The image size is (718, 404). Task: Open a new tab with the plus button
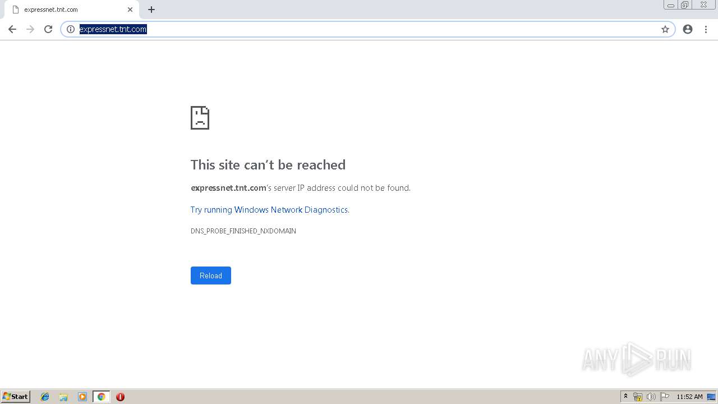[151, 10]
